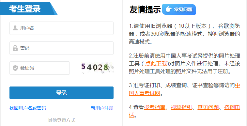Follow the 点此下载 photo tool link
Image resolution: width=247 pixels, height=126 pixels.
156,64
